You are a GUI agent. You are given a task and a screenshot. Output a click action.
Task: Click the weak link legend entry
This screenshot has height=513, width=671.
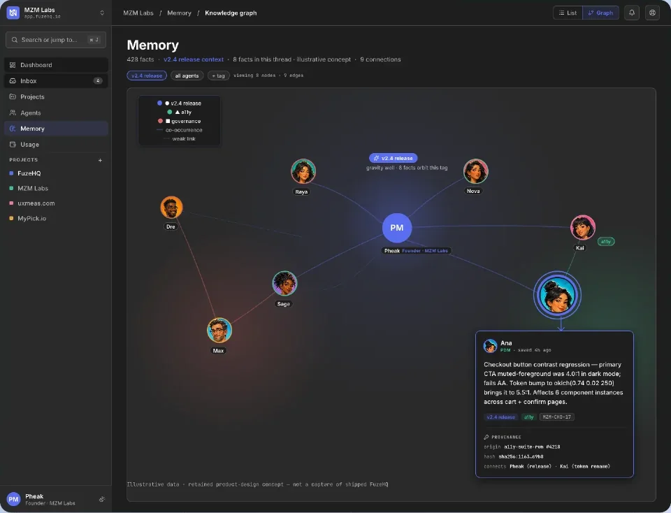point(180,138)
